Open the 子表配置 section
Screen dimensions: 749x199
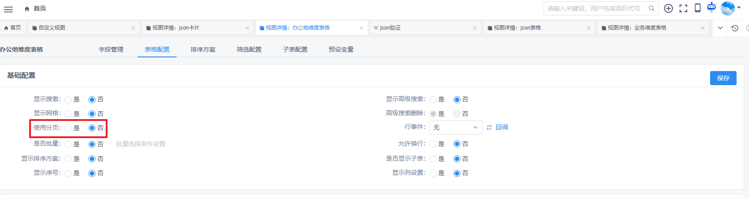[x=295, y=49]
